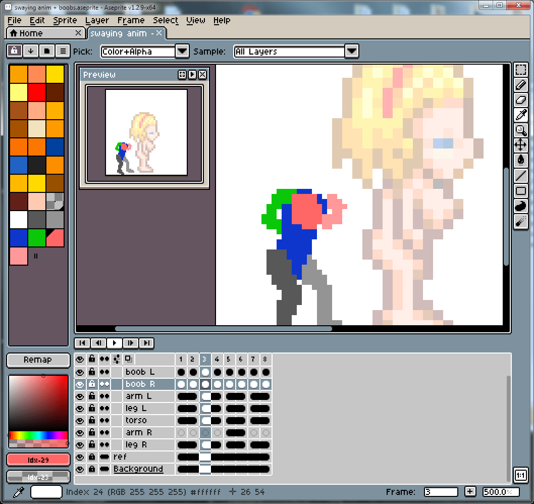Select the Line tool
534x504 pixels.
[x=520, y=176]
